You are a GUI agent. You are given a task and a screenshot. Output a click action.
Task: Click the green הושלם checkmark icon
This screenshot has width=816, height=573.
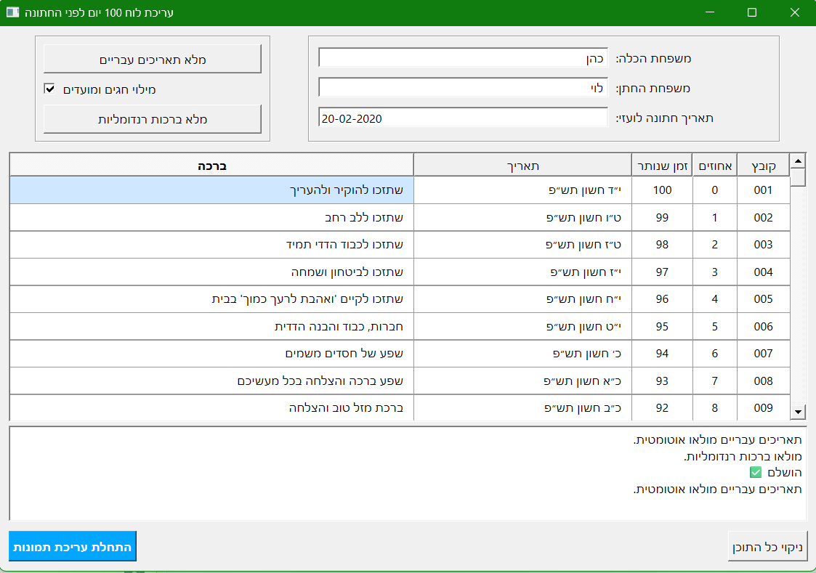point(756,473)
